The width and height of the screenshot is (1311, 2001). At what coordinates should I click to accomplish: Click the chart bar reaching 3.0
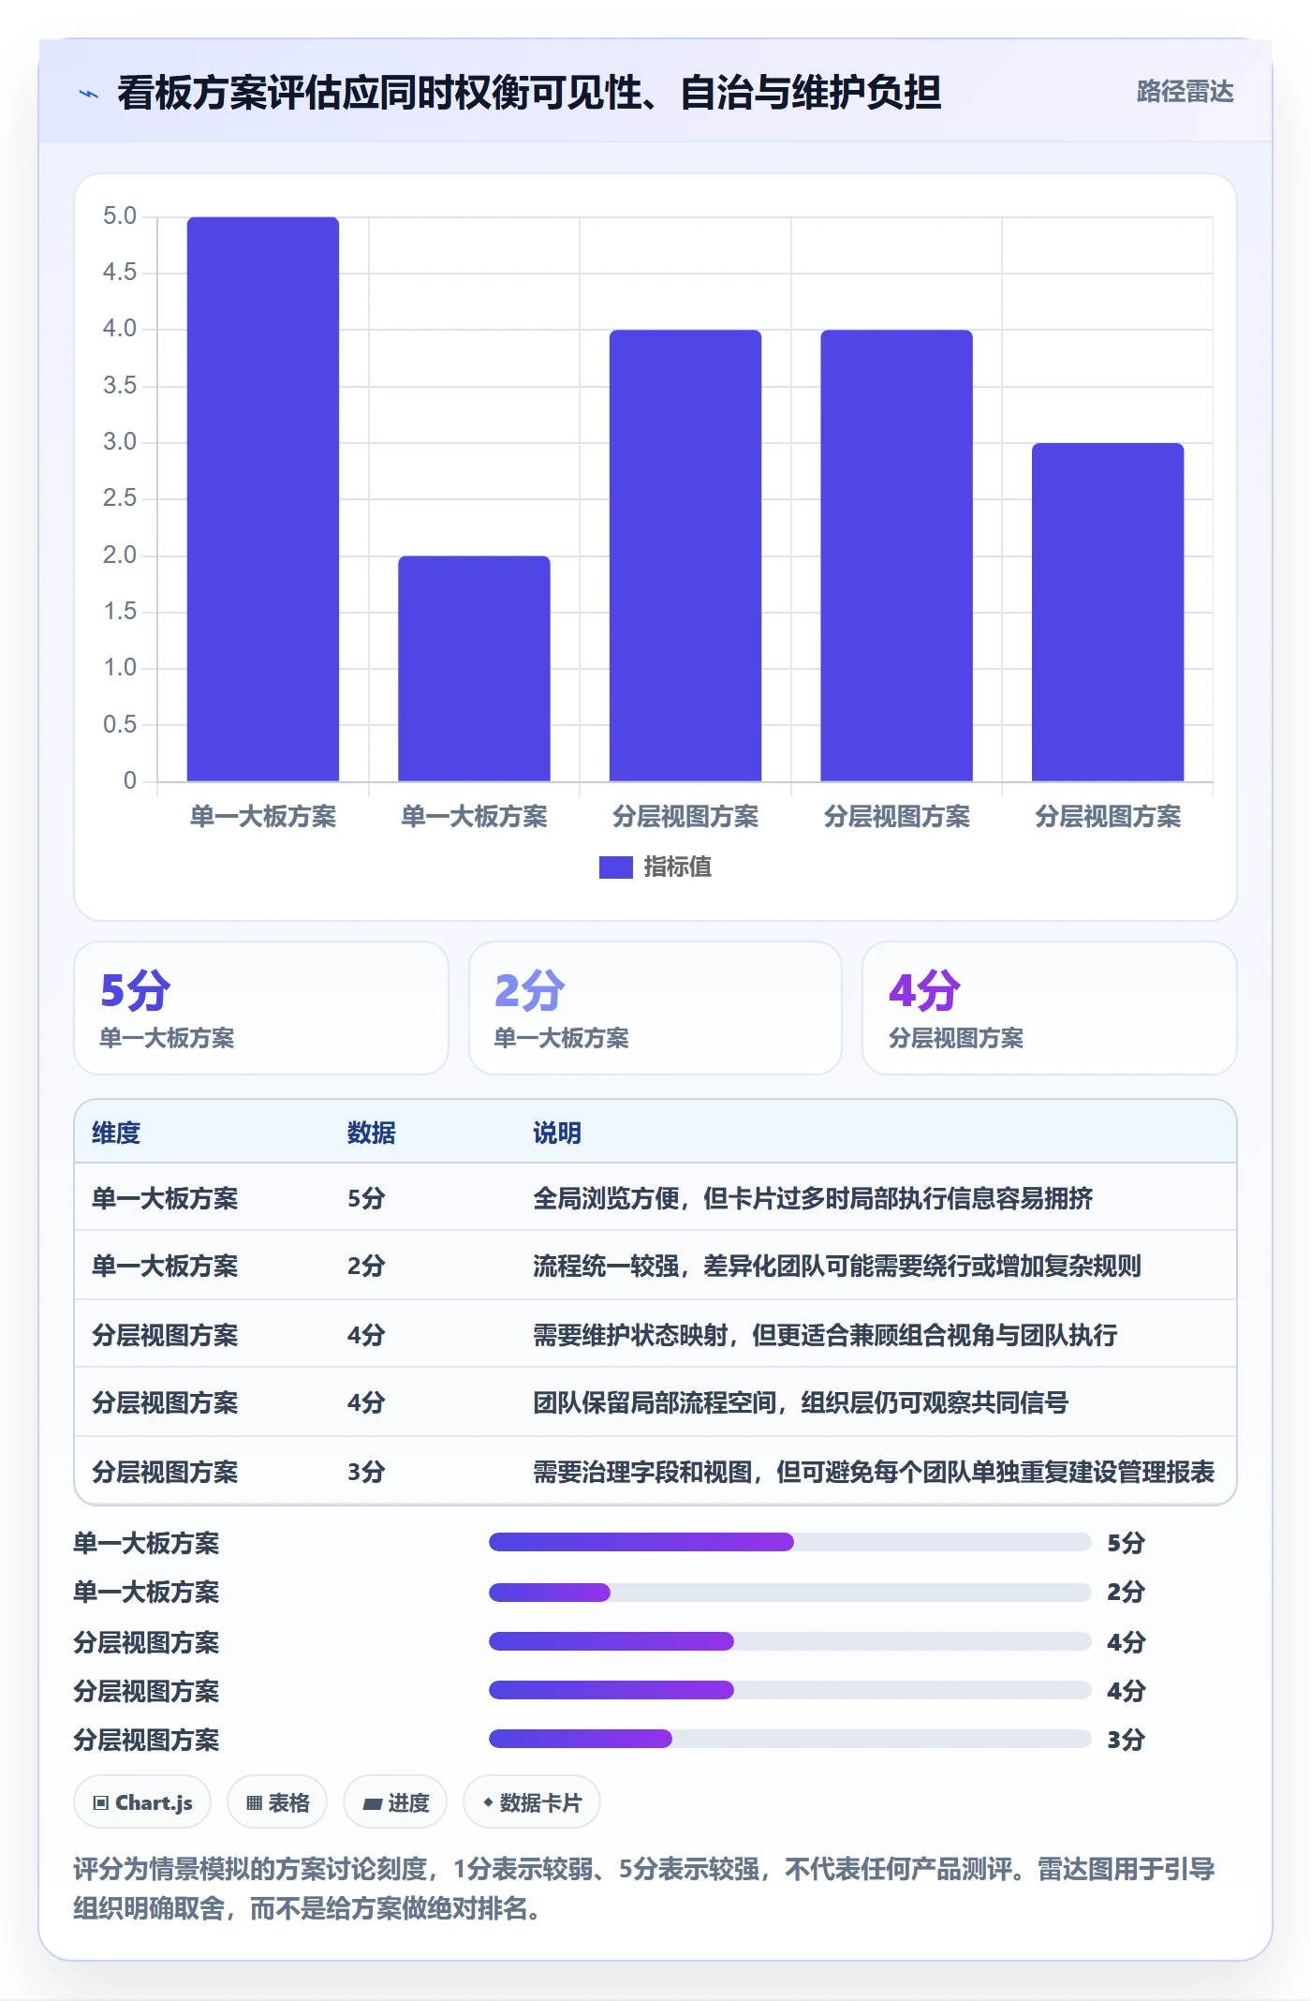pyautogui.click(x=1108, y=613)
